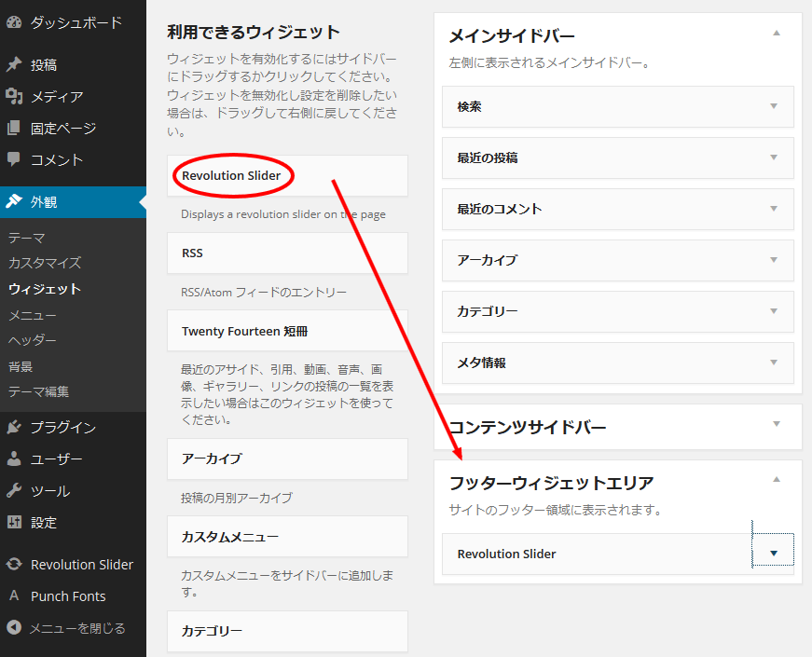Screen dimensions: 812x657
Task: Collapse the フッターウィジェットエリア panel arrow
Action: (x=777, y=479)
